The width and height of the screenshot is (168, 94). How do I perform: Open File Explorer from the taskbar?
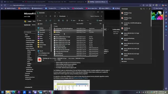pyautogui.click(x=8, y=92)
